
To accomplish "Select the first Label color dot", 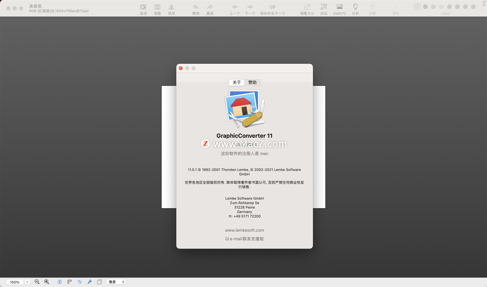I will coord(425,7).
